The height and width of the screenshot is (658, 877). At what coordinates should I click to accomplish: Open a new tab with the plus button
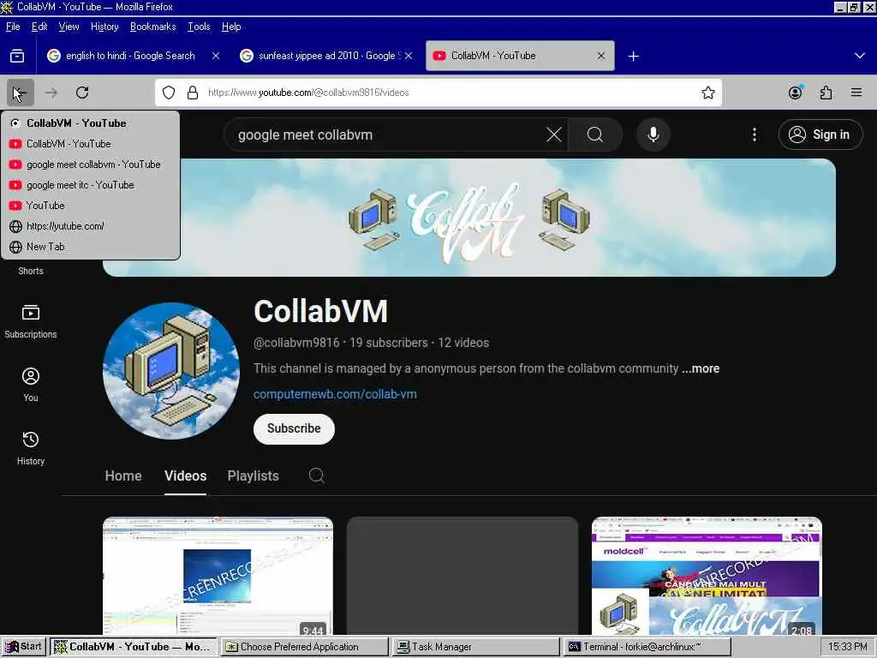pyautogui.click(x=633, y=56)
